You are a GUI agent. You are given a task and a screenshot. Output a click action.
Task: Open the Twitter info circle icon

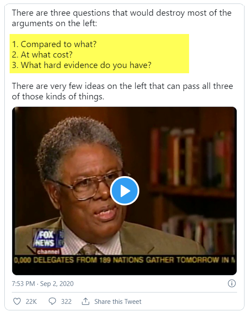[231, 283]
